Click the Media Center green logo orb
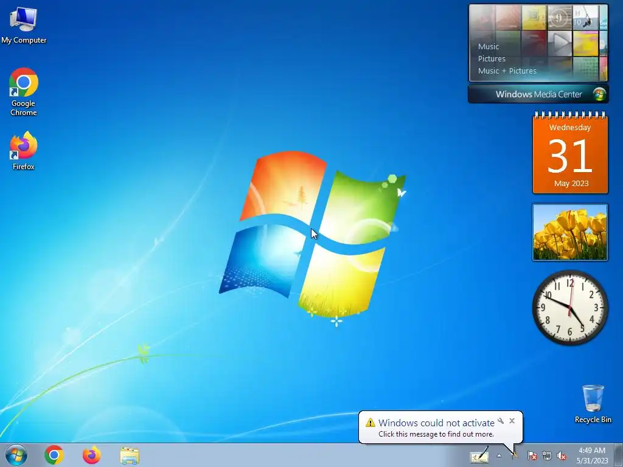 click(599, 94)
